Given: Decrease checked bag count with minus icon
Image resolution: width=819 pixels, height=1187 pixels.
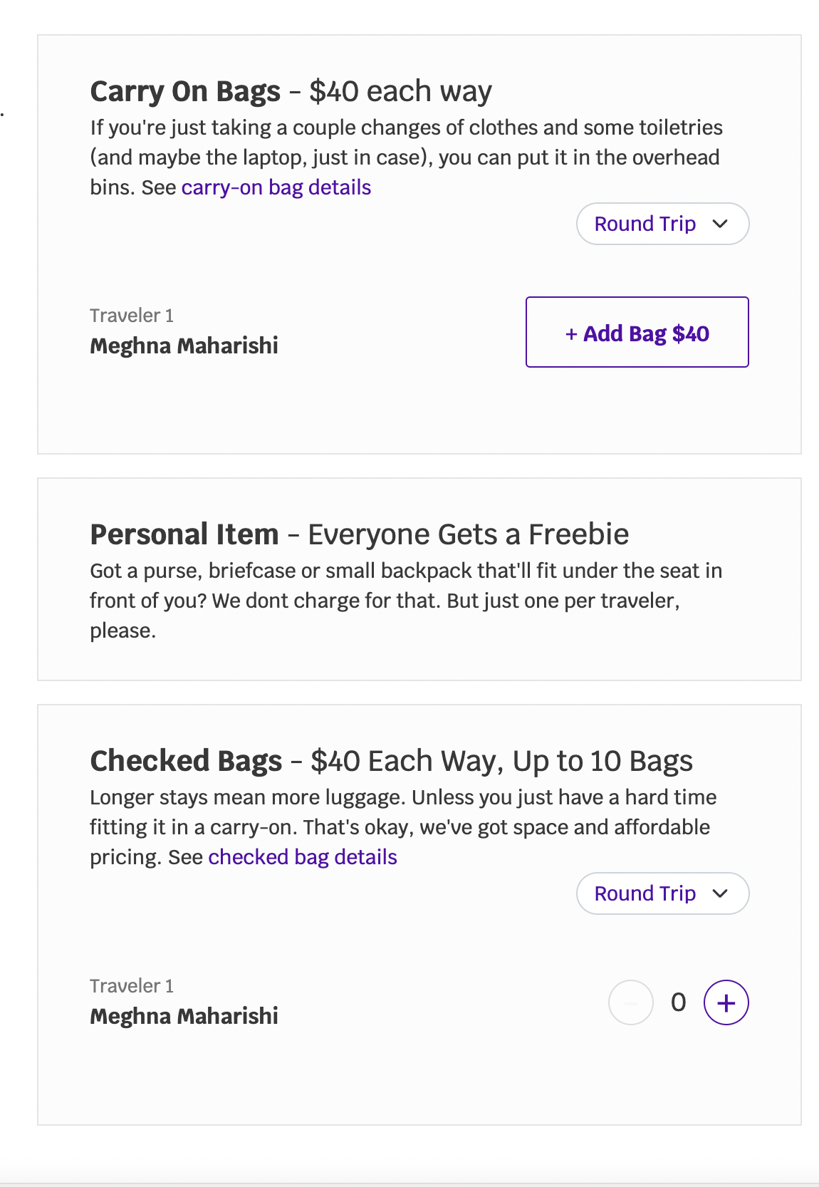Looking at the screenshot, I should click(630, 1003).
